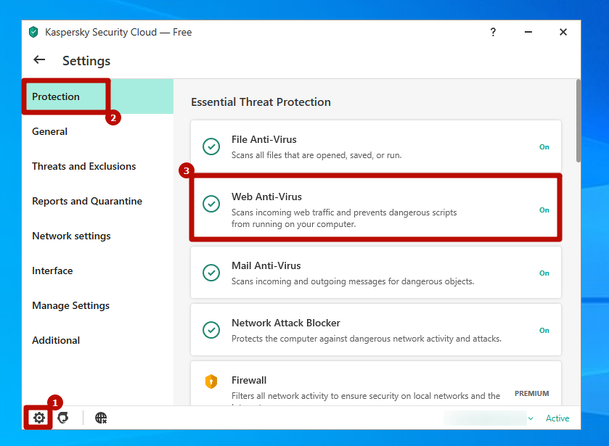Turn off the Network Attack Blocker switch

544,330
